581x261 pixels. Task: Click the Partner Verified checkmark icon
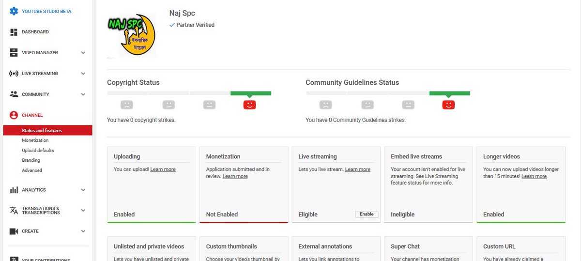172,25
